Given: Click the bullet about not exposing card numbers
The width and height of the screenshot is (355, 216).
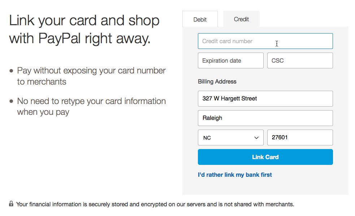Looking at the screenshot, I should click(91, 76).
